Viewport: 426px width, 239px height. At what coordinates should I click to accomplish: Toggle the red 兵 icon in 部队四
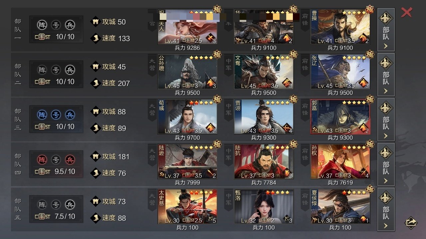70,160
